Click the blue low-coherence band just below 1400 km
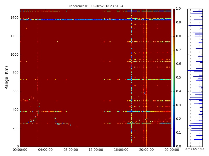Screen dimensions: 209x156 [95, 20]
